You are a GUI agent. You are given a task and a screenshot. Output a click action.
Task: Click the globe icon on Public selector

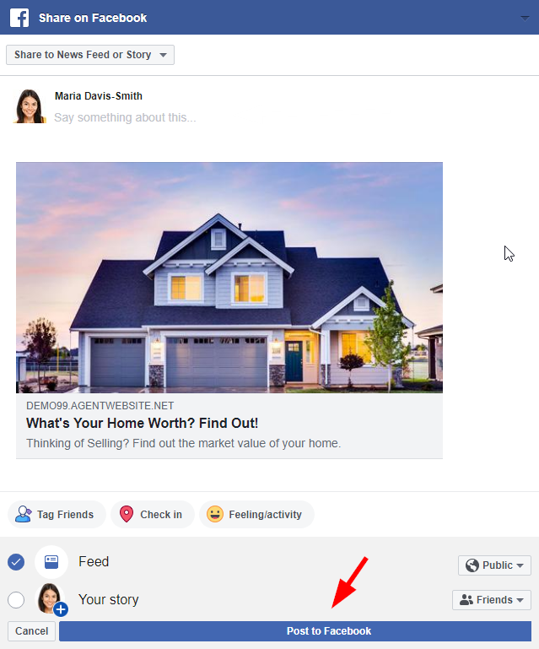pyautogui.click(x=472, y=565)
